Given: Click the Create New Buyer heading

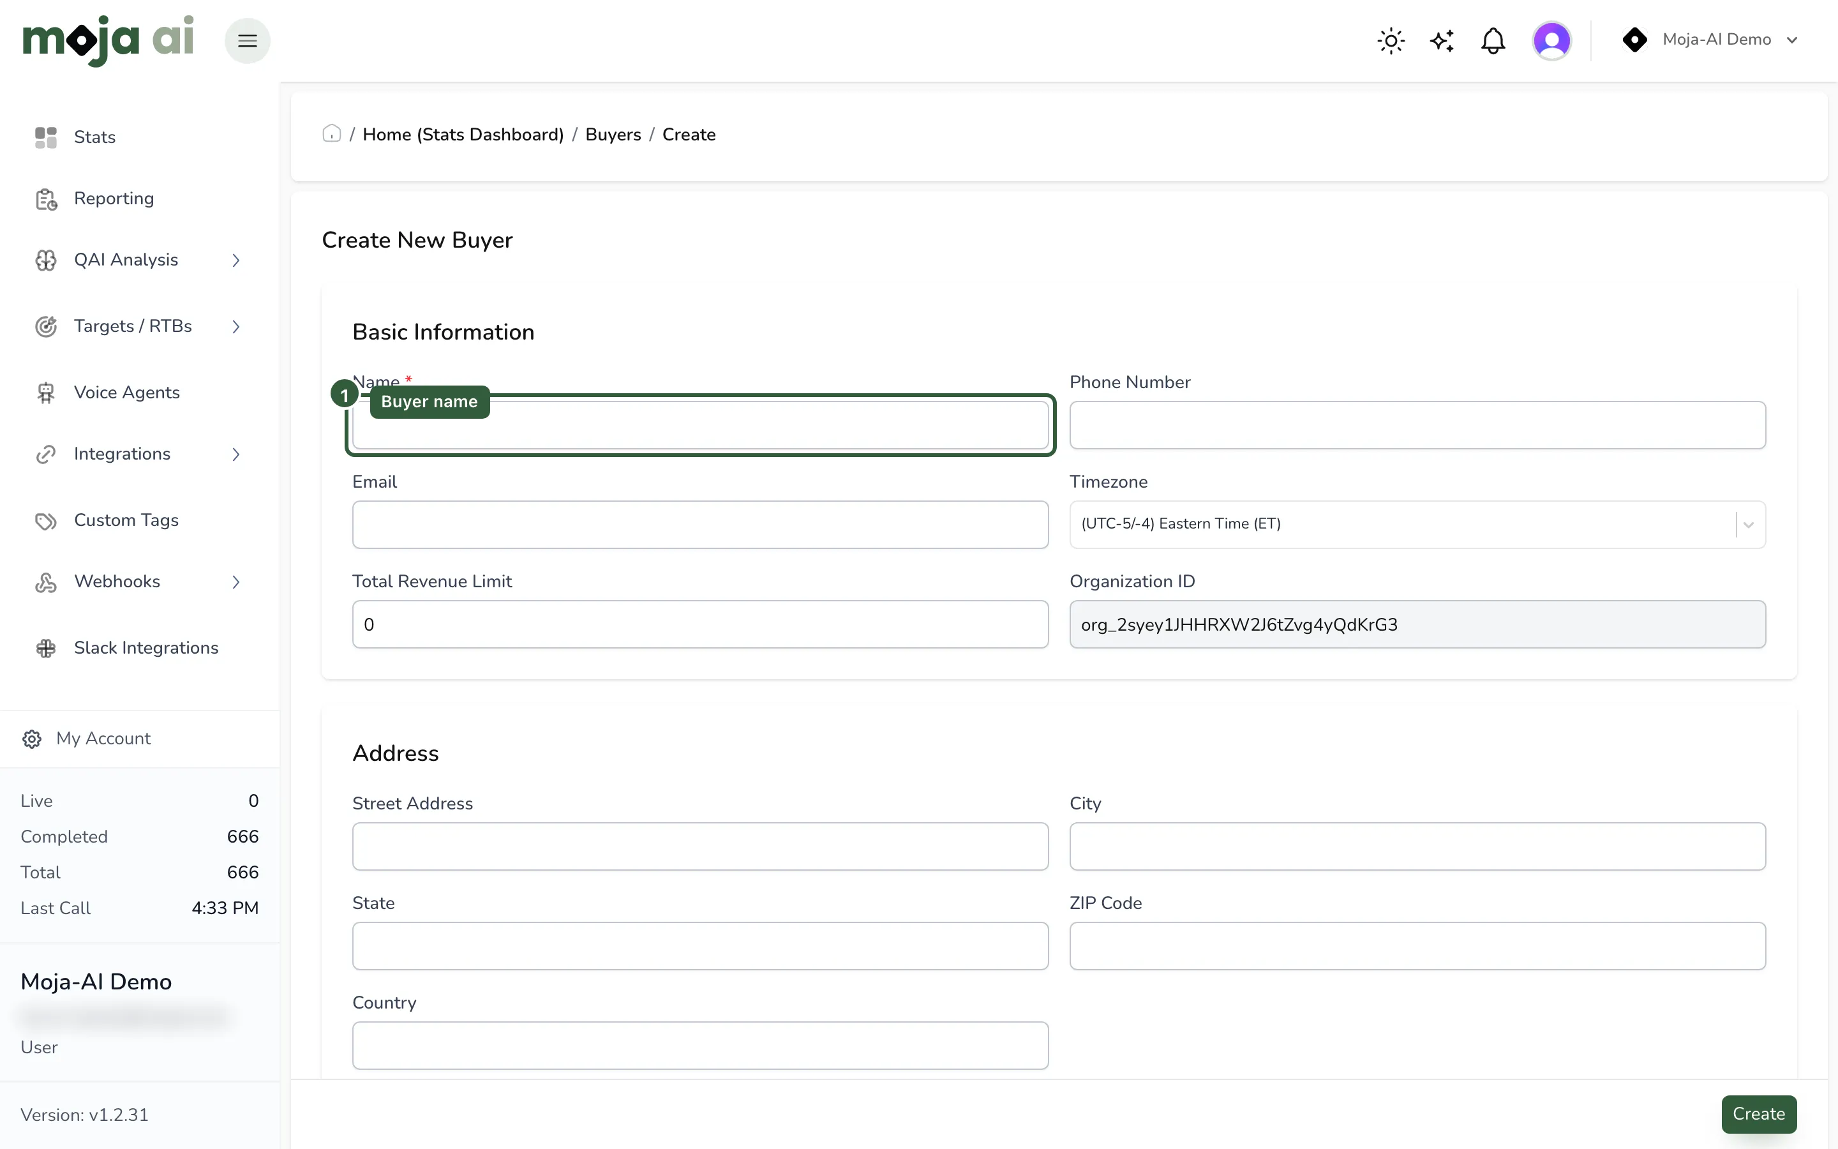Looking at the screenshot, I should tap(417, 240).
